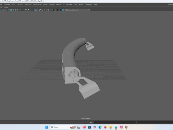Open the Windows menu
This screenshot has width=173, height=130.
(x=7, y=4)
